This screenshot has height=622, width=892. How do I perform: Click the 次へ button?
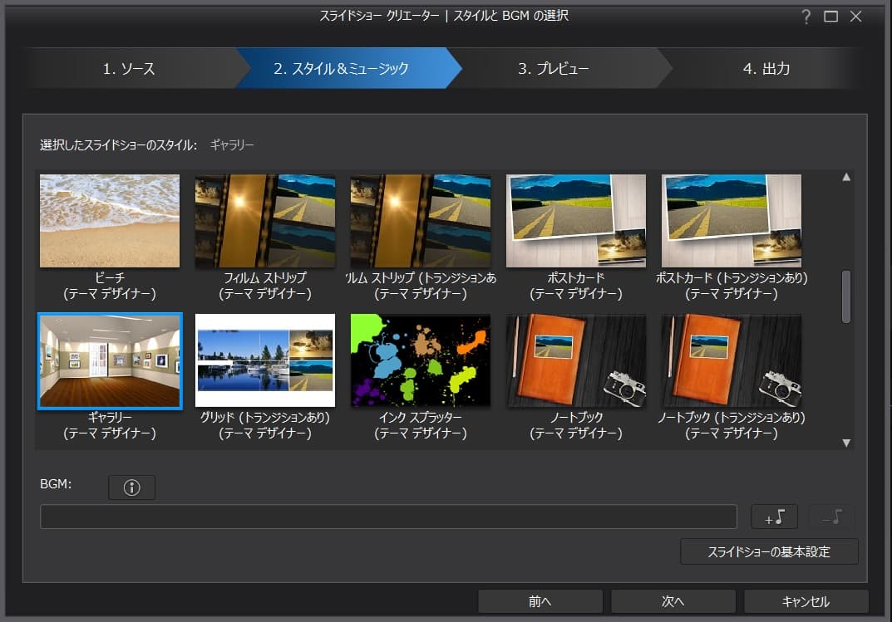pos(673,601)
